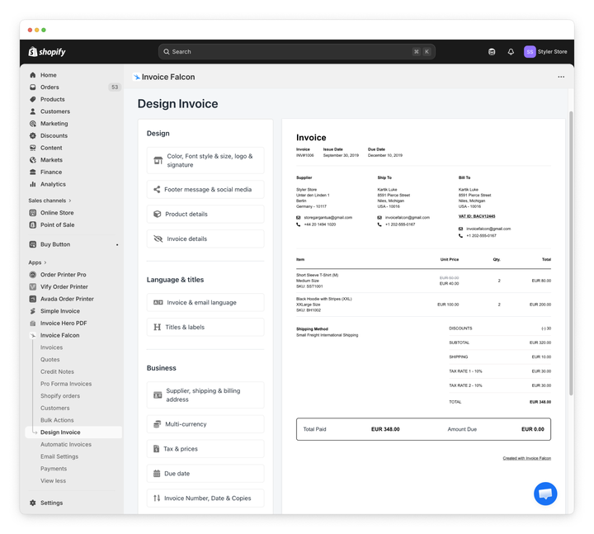Image resolution: width=594 pixels, height=534 pixels.
Task: Open Titles & labels settings
Action: (205, 327)
